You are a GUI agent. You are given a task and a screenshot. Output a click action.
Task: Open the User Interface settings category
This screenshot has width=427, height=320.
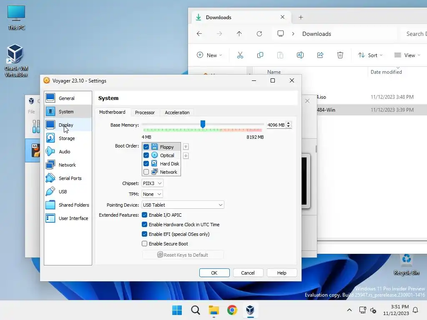(x=68, y=218)
